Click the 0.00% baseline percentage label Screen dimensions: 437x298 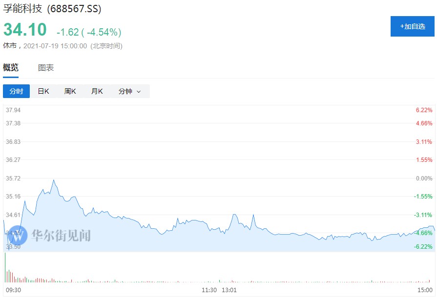pyautogui.click(x=424, y=179)
